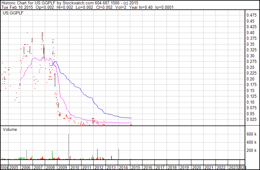
Task: Click the 0.075 price axis label
Action: [252, 108]
